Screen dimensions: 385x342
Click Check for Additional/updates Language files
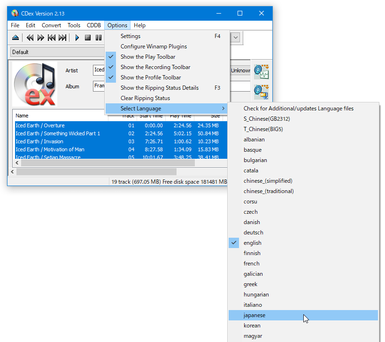[303, 109]
